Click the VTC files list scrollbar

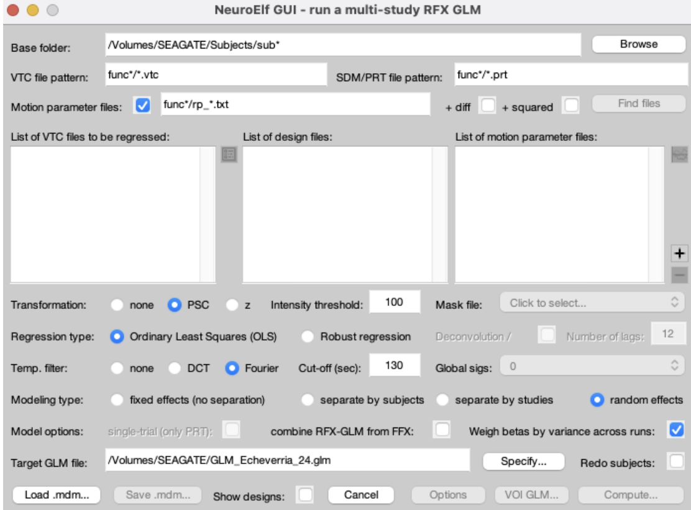[x=208, y=214]
